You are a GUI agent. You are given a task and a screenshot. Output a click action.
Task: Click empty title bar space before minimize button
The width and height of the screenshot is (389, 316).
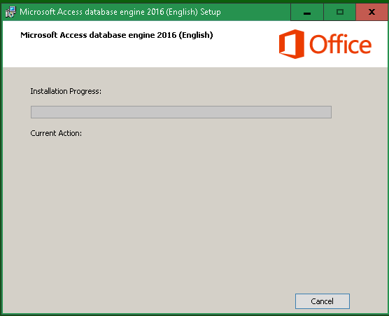coord(255,12)
